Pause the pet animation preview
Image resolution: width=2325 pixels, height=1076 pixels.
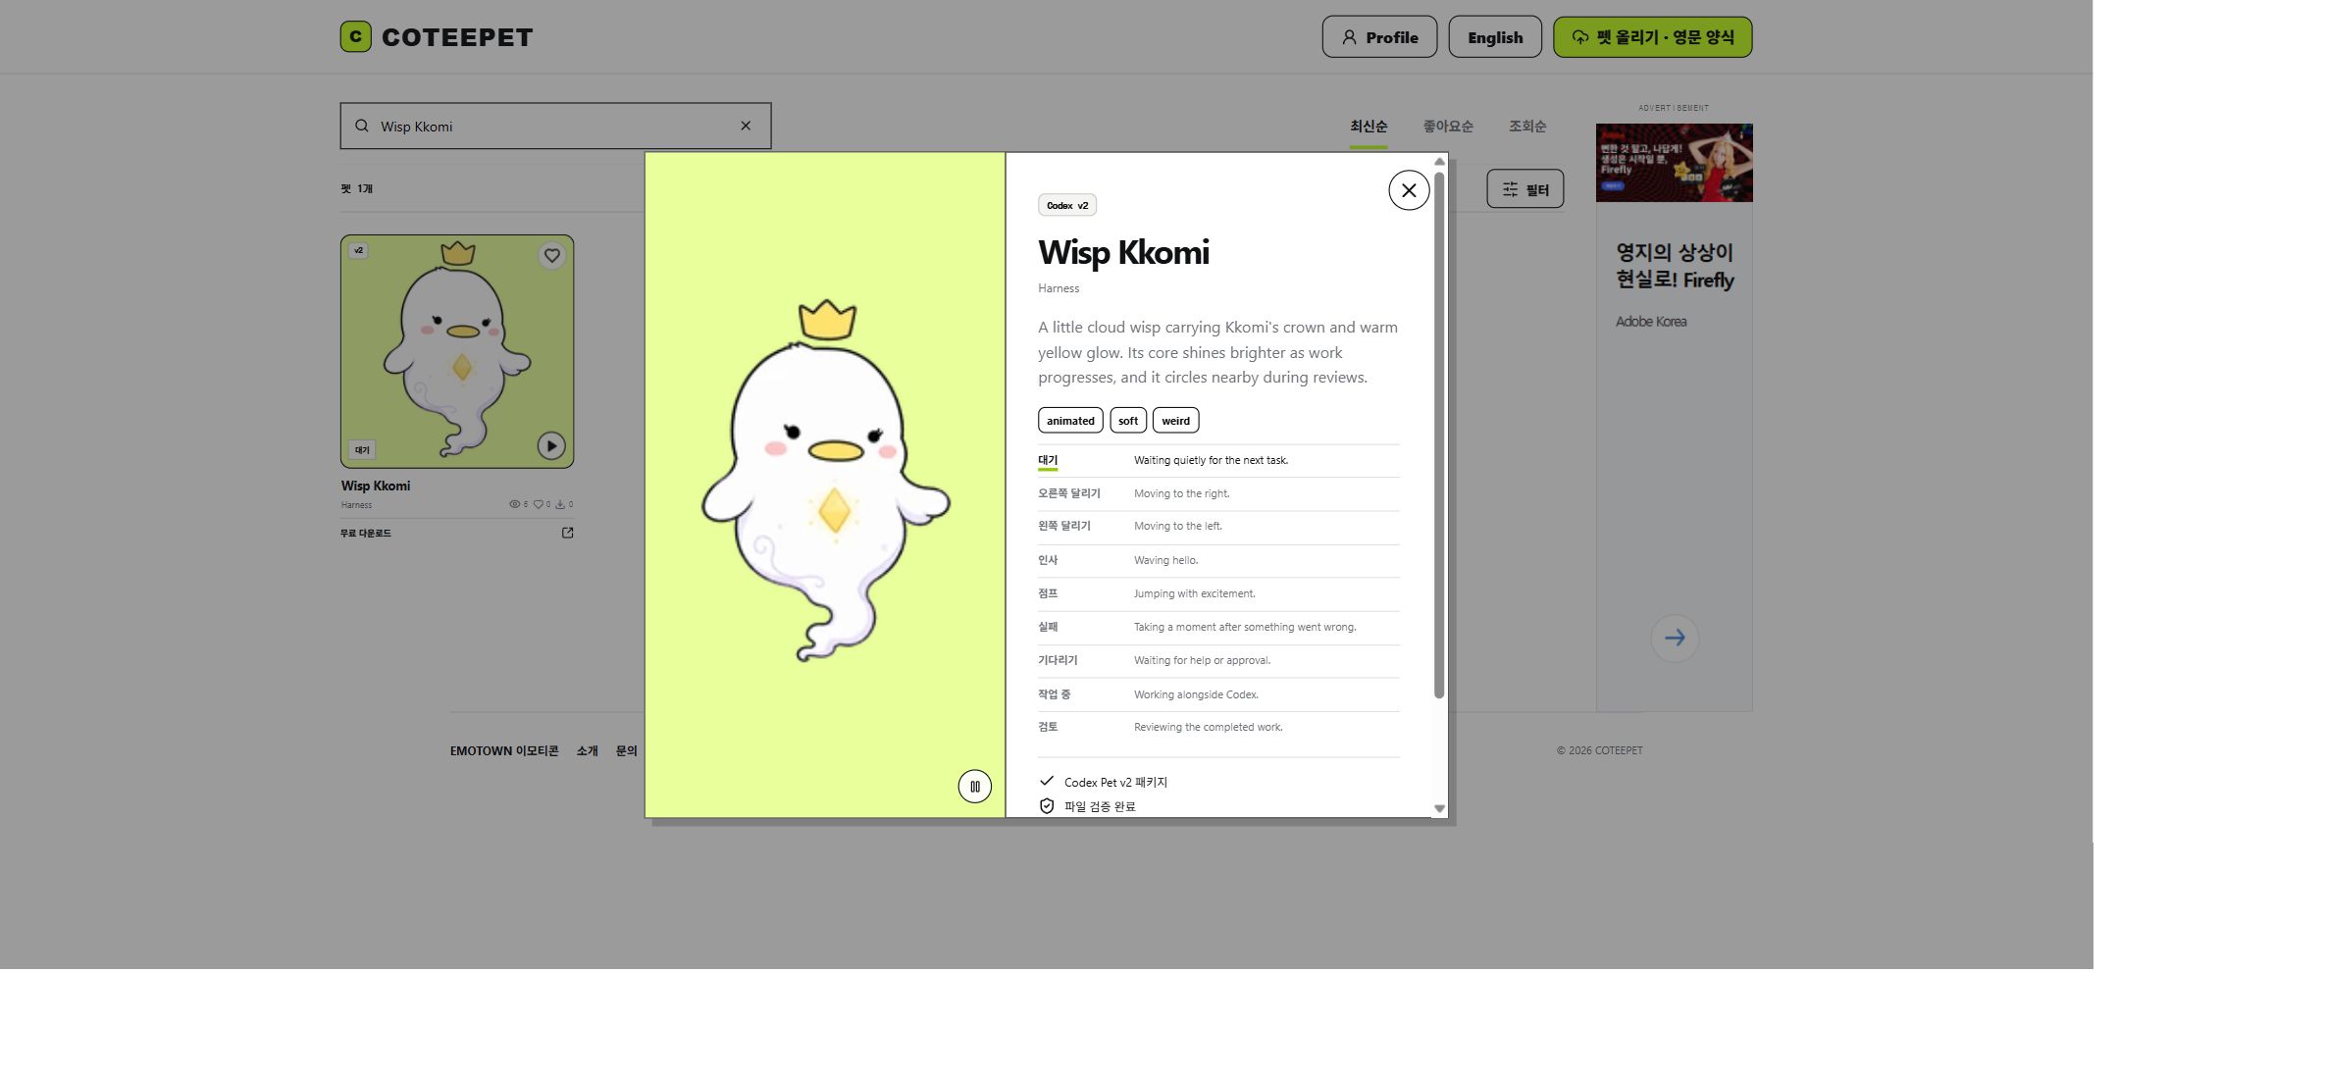[974, 787]
